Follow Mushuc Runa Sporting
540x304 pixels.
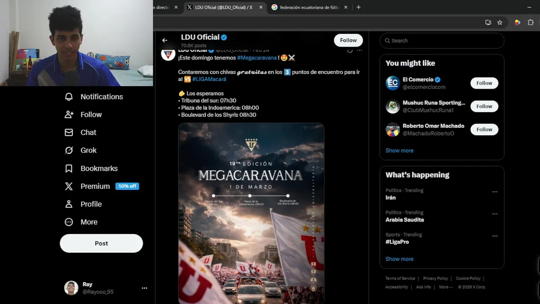point(484,106)
